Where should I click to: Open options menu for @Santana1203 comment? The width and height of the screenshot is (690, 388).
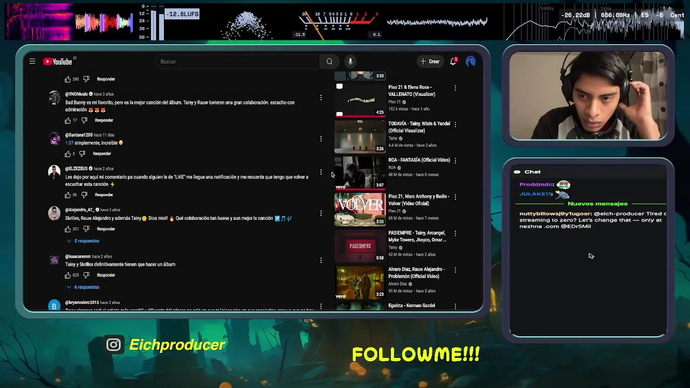(321, 138)
